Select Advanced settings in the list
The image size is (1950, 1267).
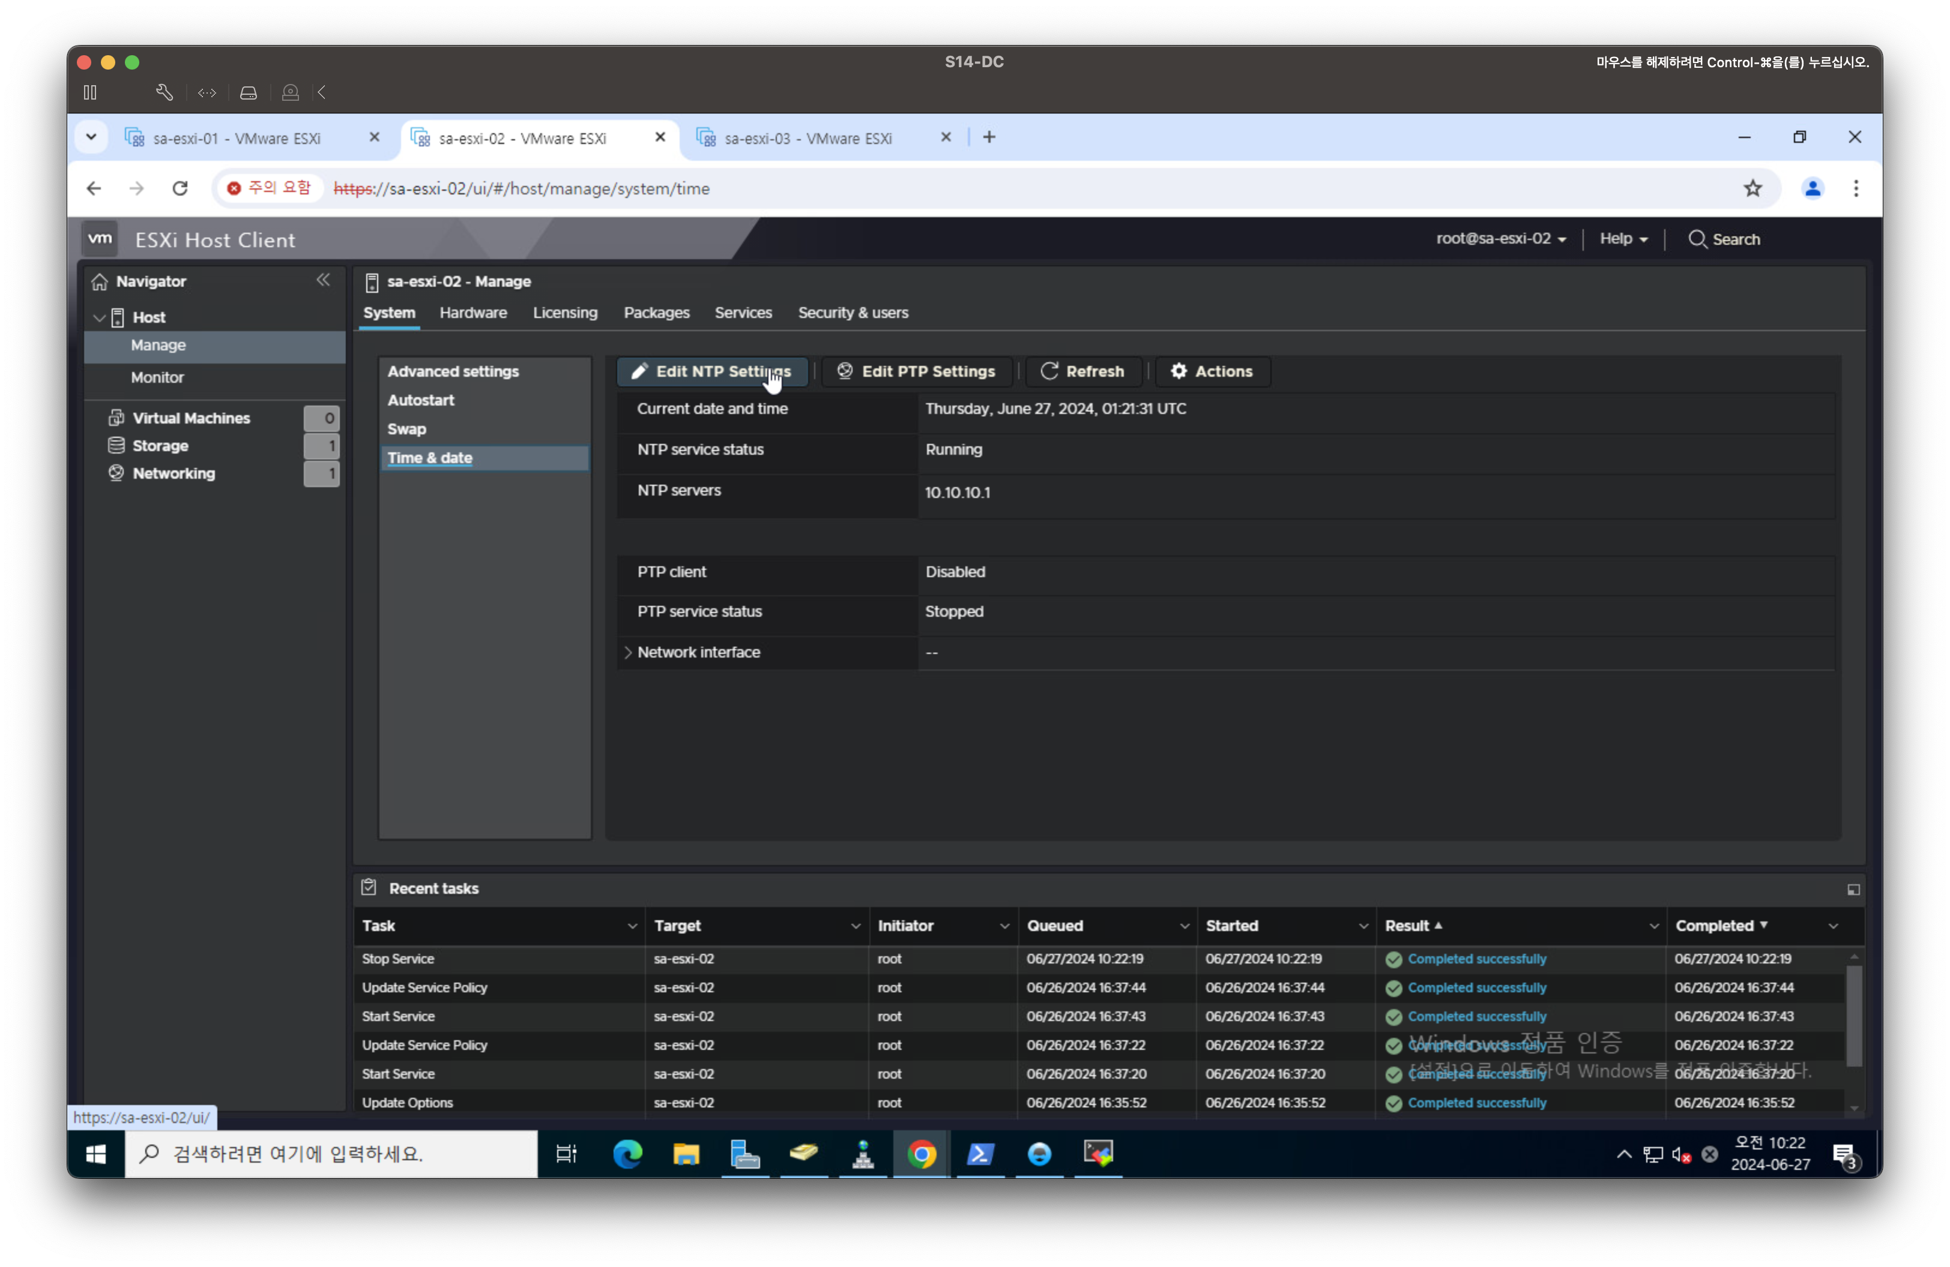pos(453,371)
